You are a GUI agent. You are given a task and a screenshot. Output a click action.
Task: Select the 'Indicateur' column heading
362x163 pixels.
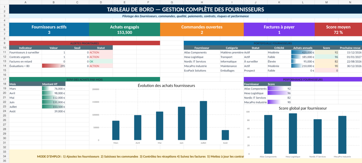[25, 48]
